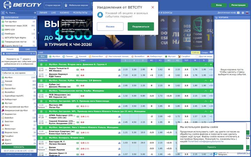Filter live events by Гандбол
Viewport: 251px width, 157px height.
[x=184, y=57]
